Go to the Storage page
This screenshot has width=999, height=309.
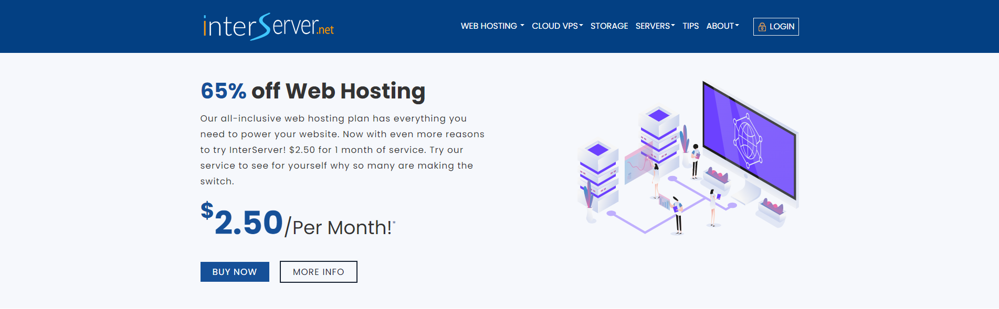click(x=609, y=26)
